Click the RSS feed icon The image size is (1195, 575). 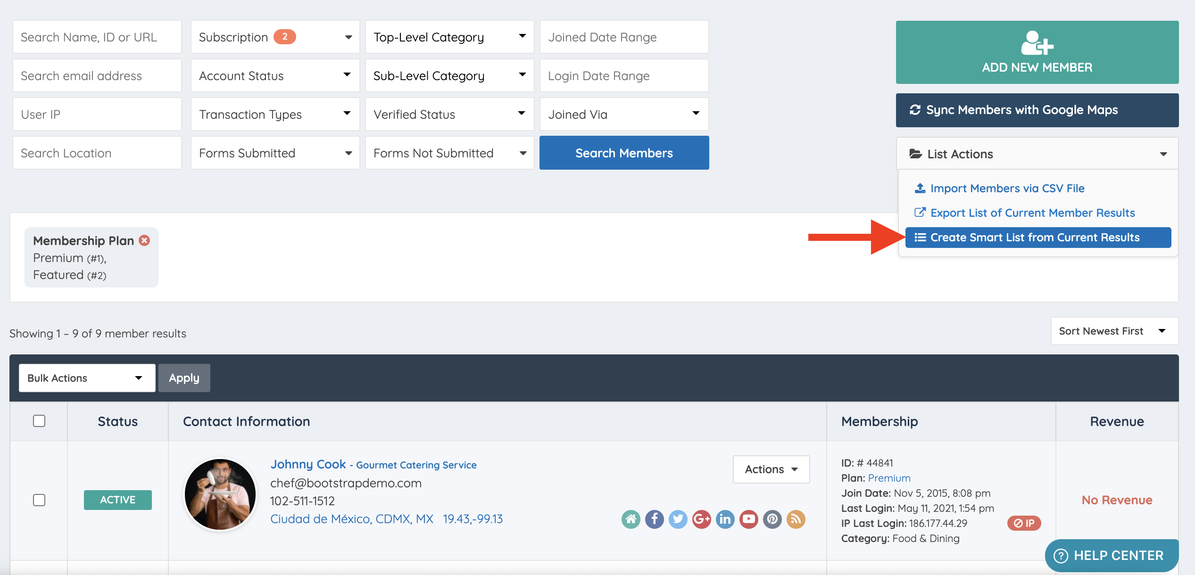(x=796, y=519)
